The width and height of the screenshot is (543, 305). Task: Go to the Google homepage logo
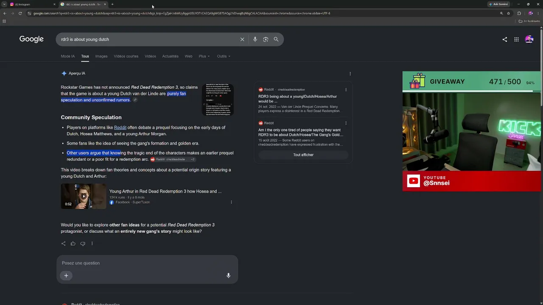31,39
